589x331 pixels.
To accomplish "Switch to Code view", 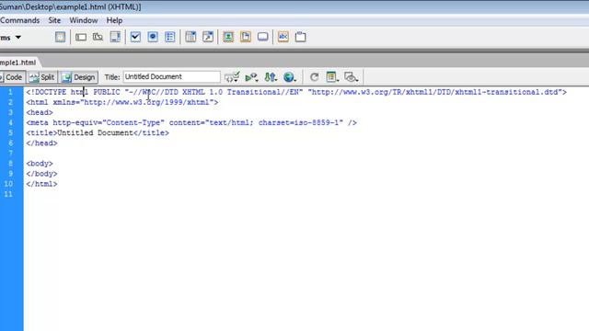I will pyautogui.click(x=13, y=77).
